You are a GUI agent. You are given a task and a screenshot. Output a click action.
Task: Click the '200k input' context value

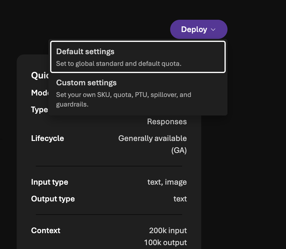(168, 230)
